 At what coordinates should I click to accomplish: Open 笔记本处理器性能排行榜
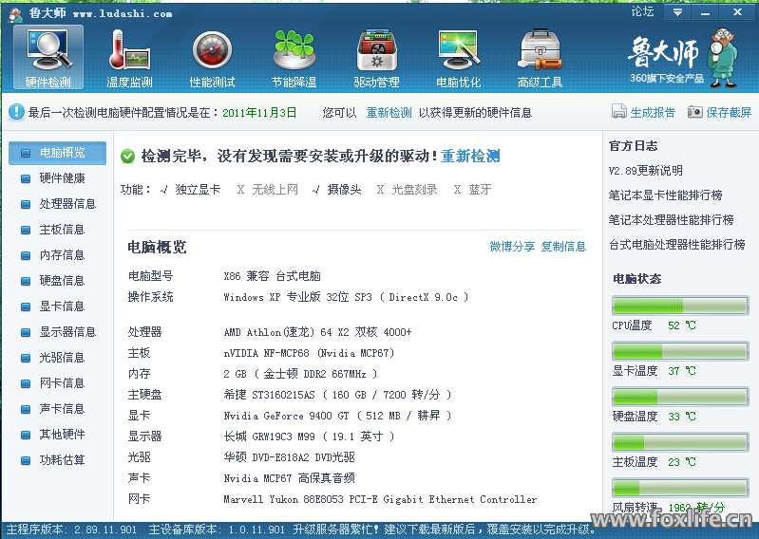[x=671, y=220]
